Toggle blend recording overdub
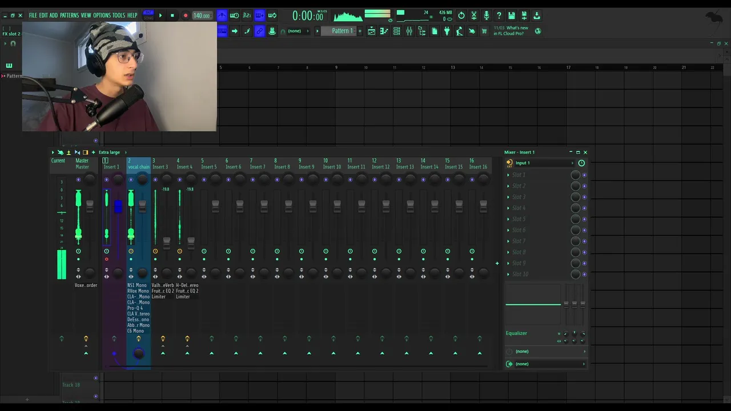The width and height of the screenshot is (731, 411). (259, 15)
